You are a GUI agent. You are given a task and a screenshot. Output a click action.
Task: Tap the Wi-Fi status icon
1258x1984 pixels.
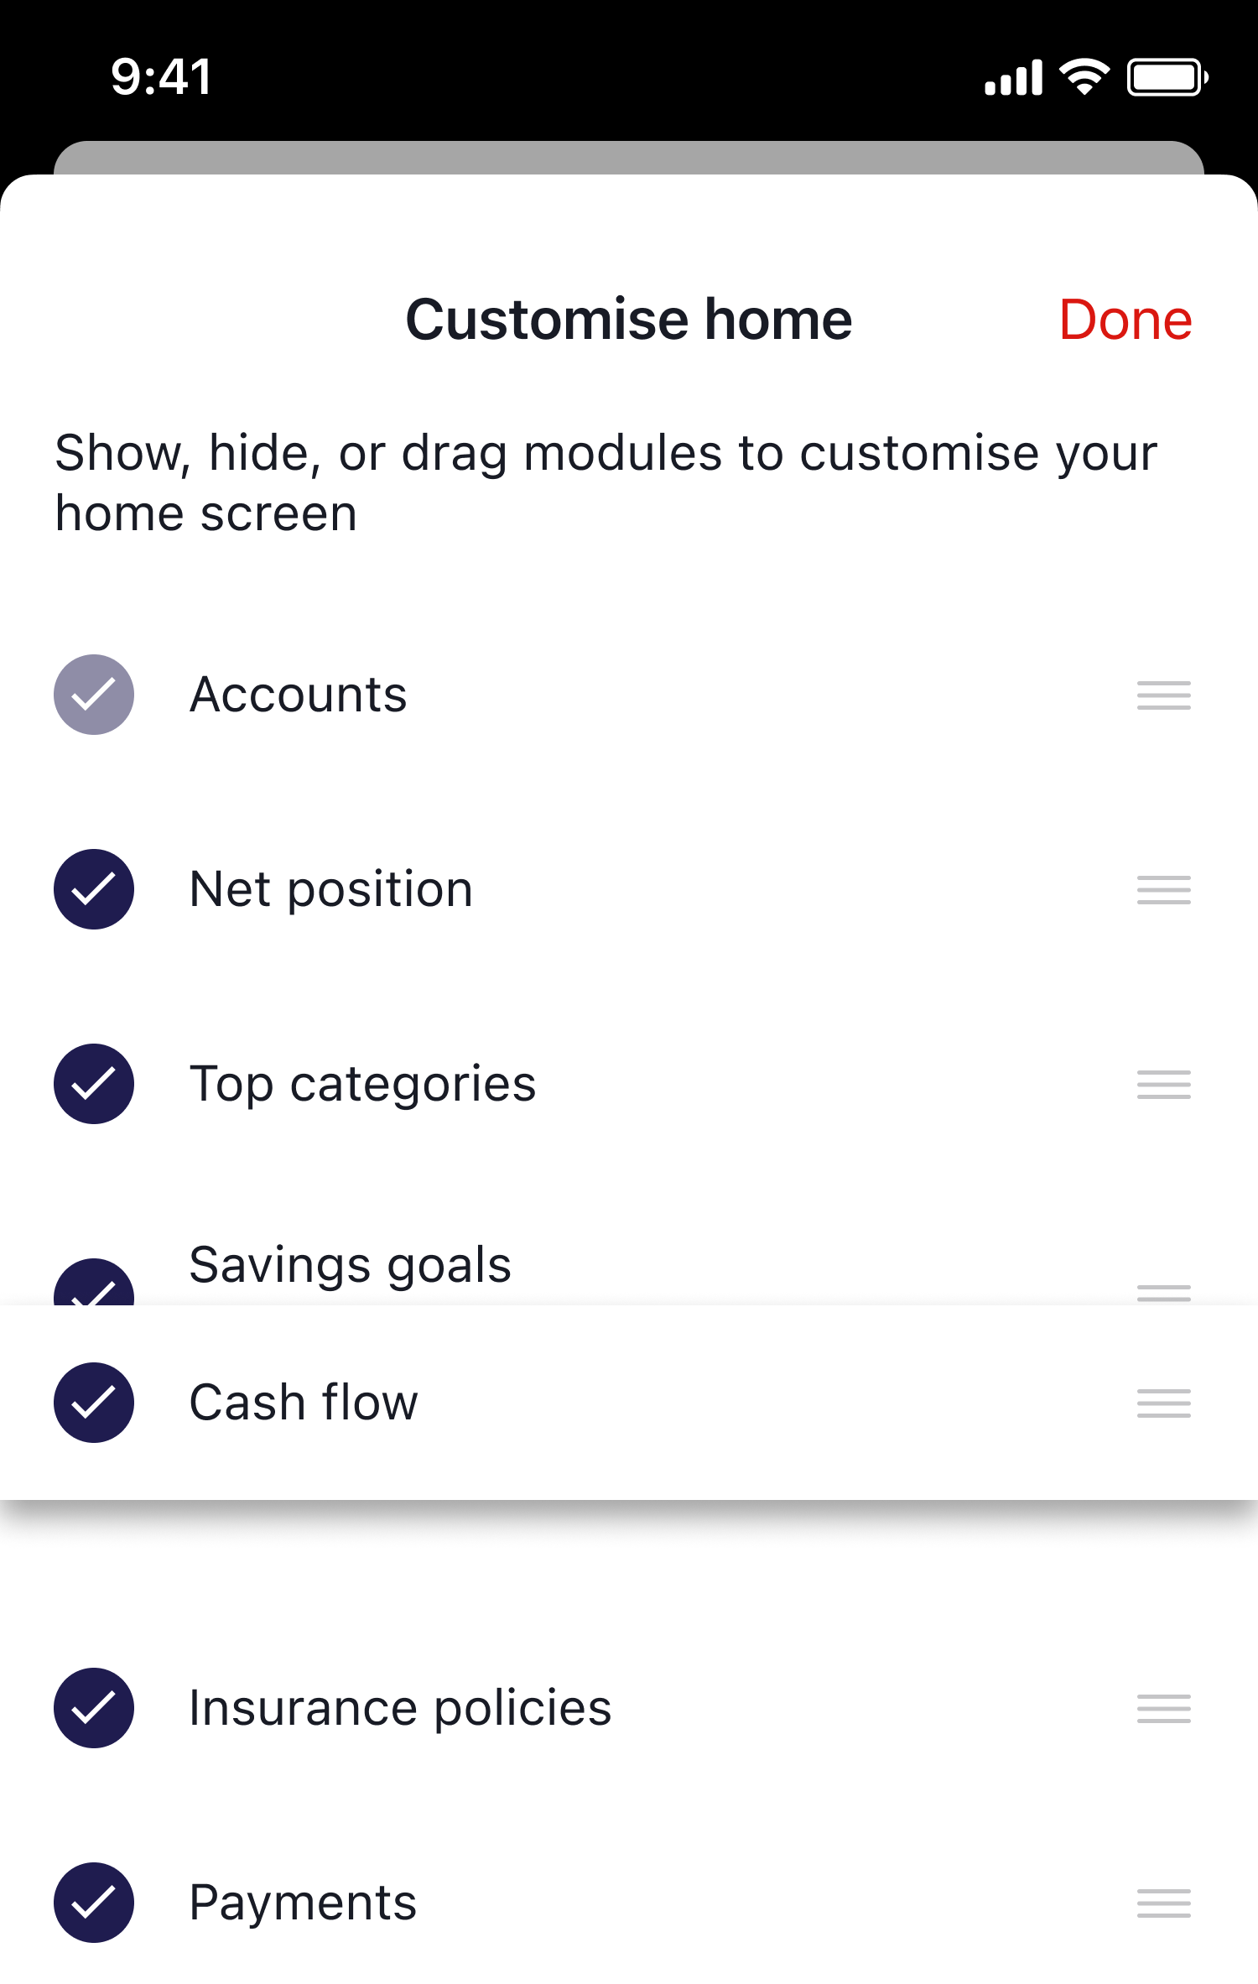(1084, 77)
